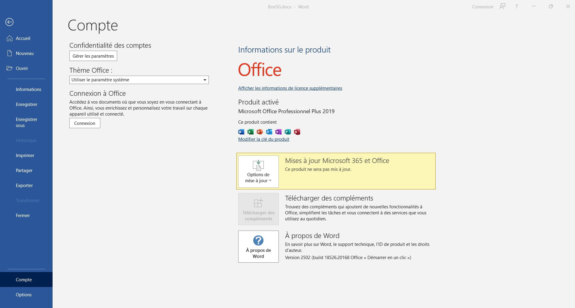Expand Options de mise à jour menu
Screen dimensions: 575x308
(x=258, y=171)
